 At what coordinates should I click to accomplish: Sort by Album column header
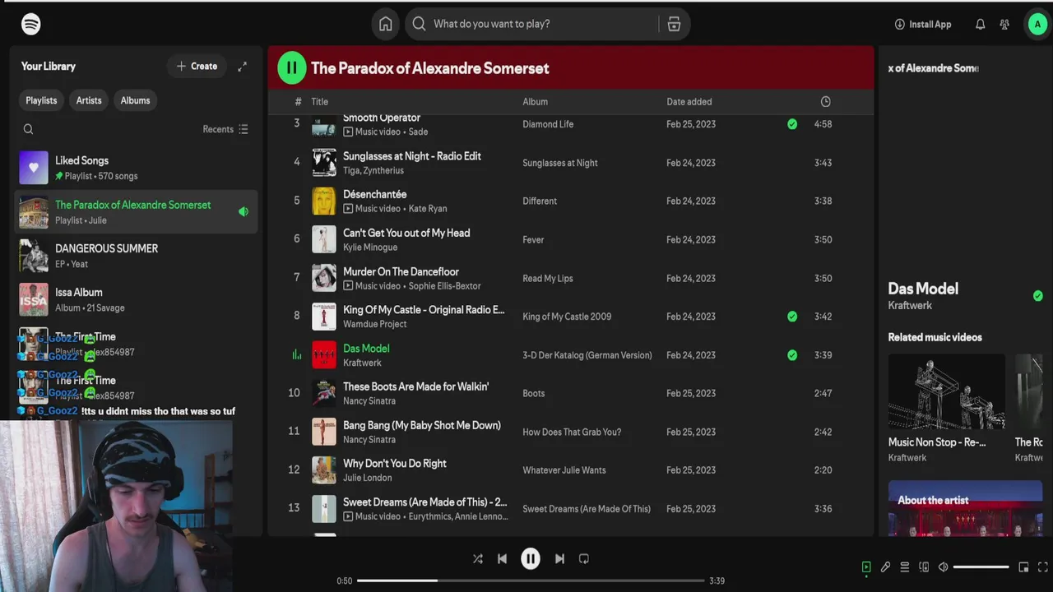(535, 102)
